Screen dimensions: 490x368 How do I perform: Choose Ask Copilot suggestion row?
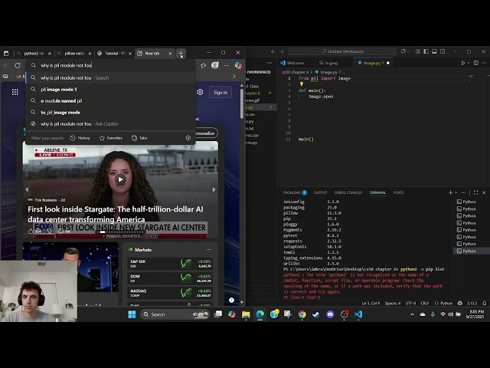(110, 124)
